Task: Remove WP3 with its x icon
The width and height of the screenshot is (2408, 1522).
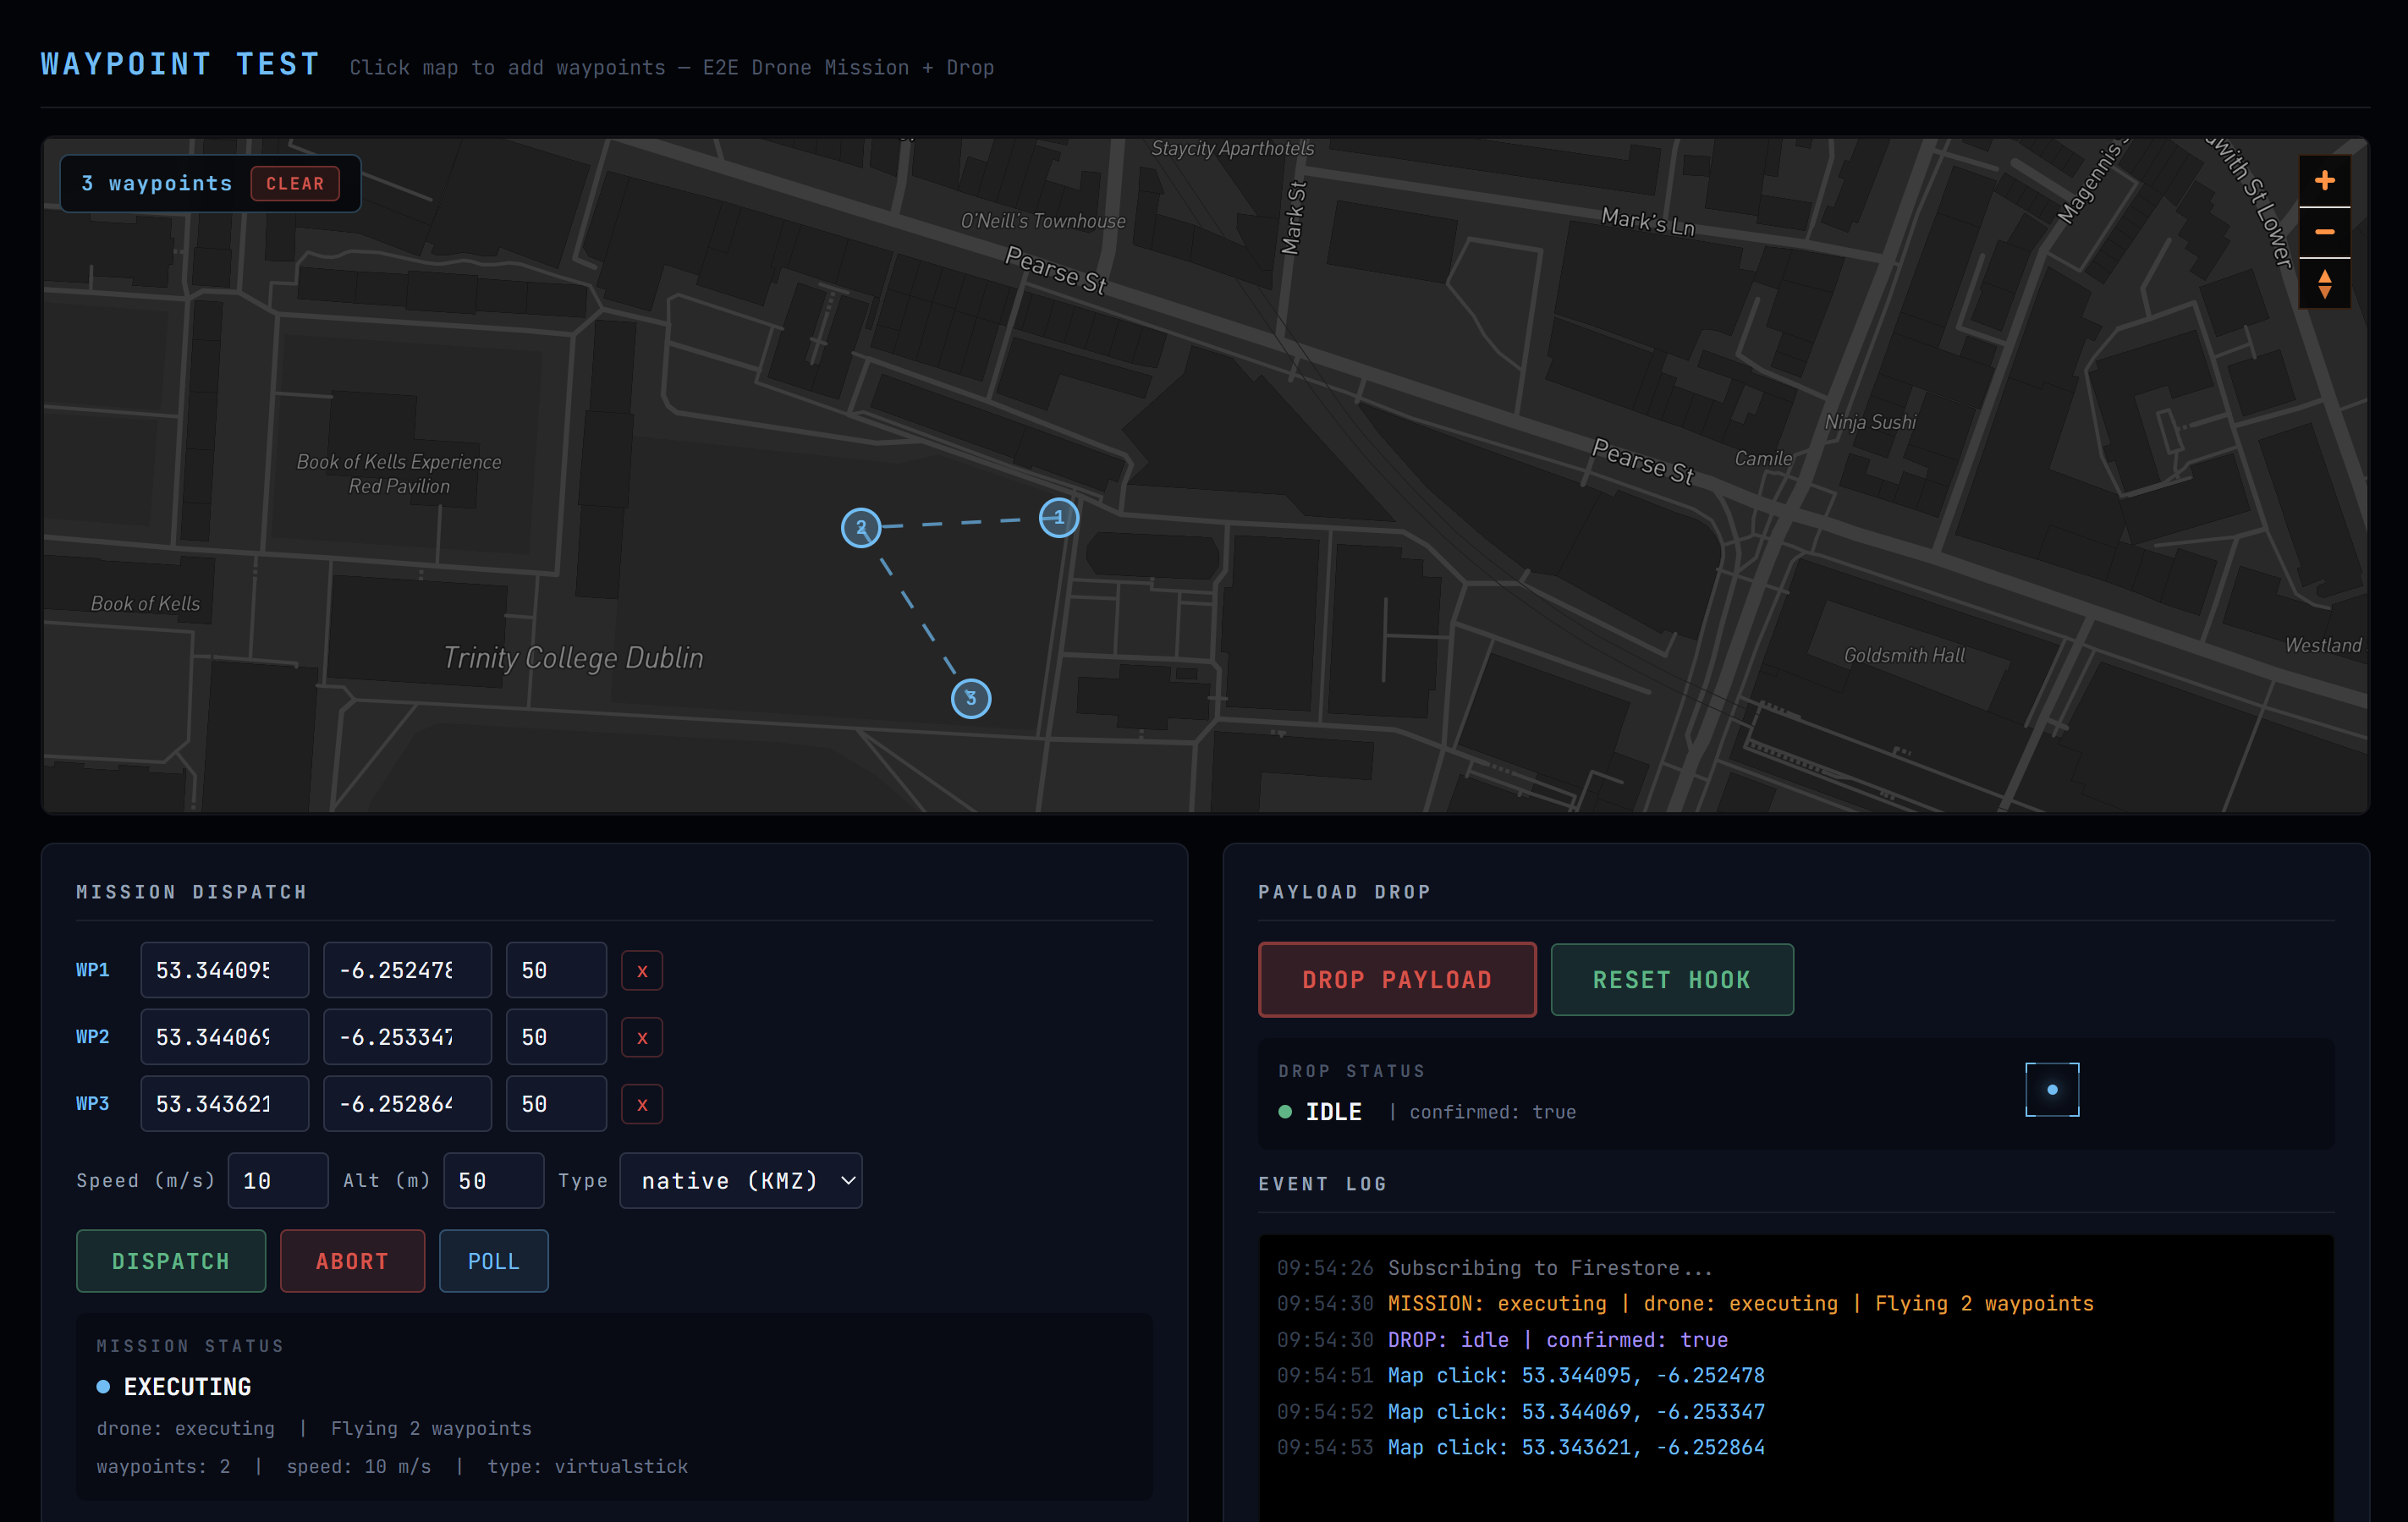Action: point(642,1105)
